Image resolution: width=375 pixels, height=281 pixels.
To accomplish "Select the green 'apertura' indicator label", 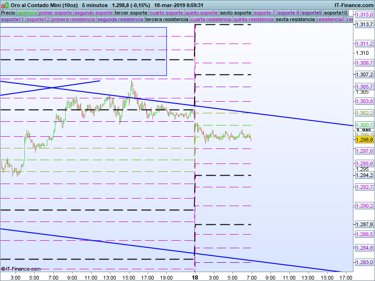I will coord(27,13).
